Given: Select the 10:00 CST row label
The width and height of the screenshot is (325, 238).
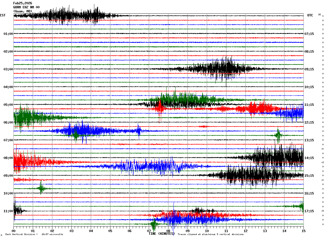Looking at the screenshot, I should (8, 193).
